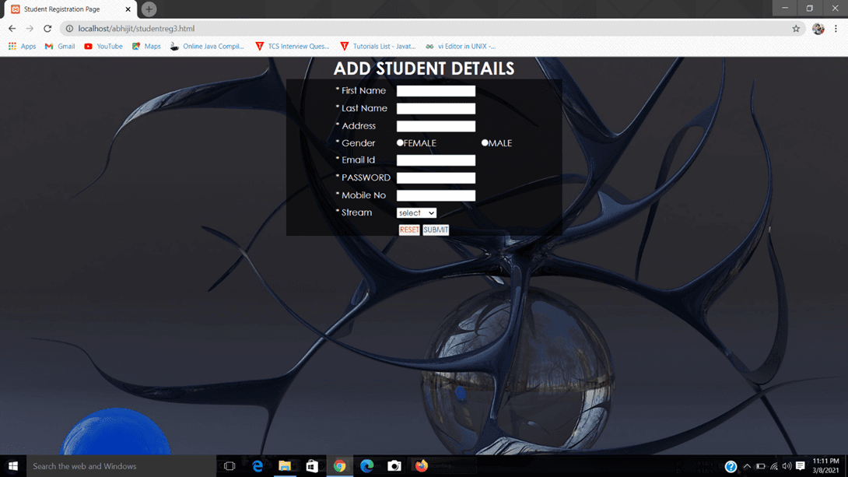
Task: Open the Gmail bookmark
Action: [60, 47]
